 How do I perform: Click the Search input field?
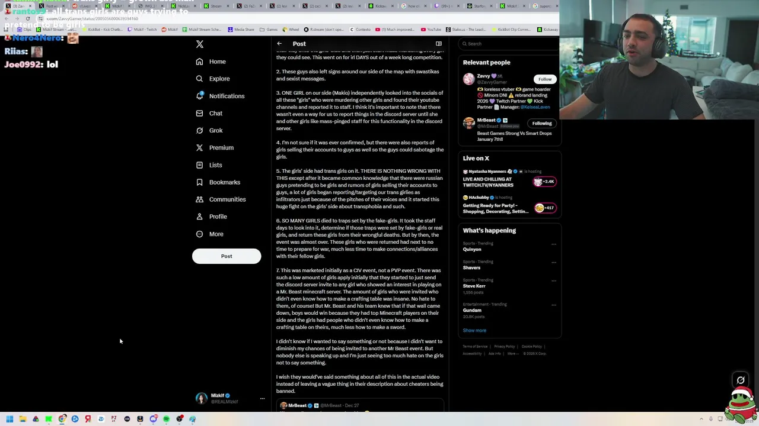pos(510,44)
